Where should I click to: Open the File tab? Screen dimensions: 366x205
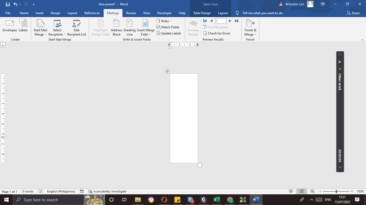8,13
